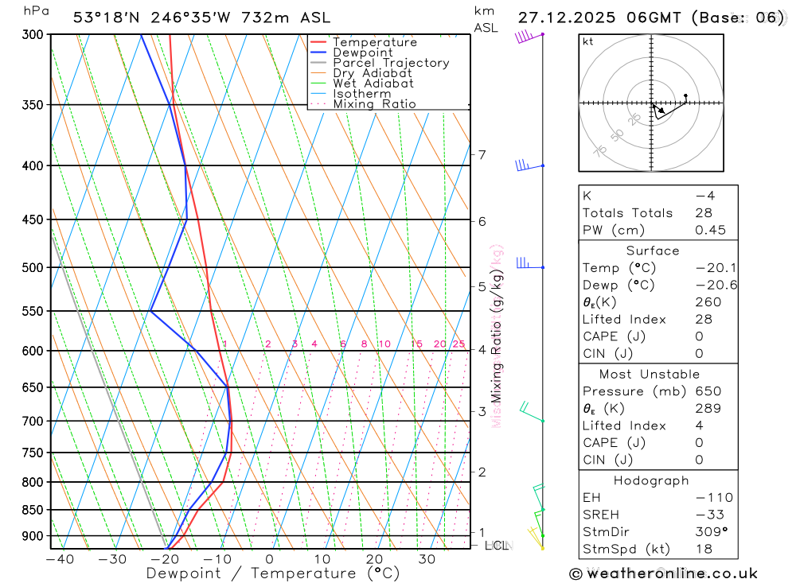Image resolution: width=796 pixels, height=583 pixels.
Task: Click the -40 temperature axis label
Action: (x=60, y=559)
